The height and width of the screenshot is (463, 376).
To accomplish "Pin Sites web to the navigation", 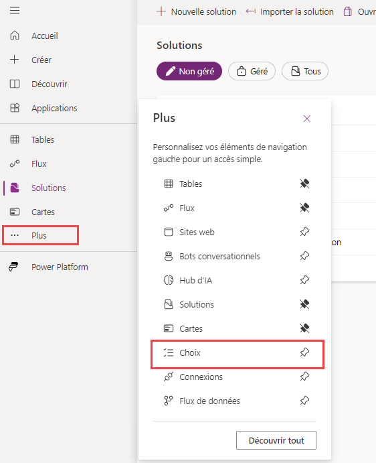I will (x=304, y=232).
